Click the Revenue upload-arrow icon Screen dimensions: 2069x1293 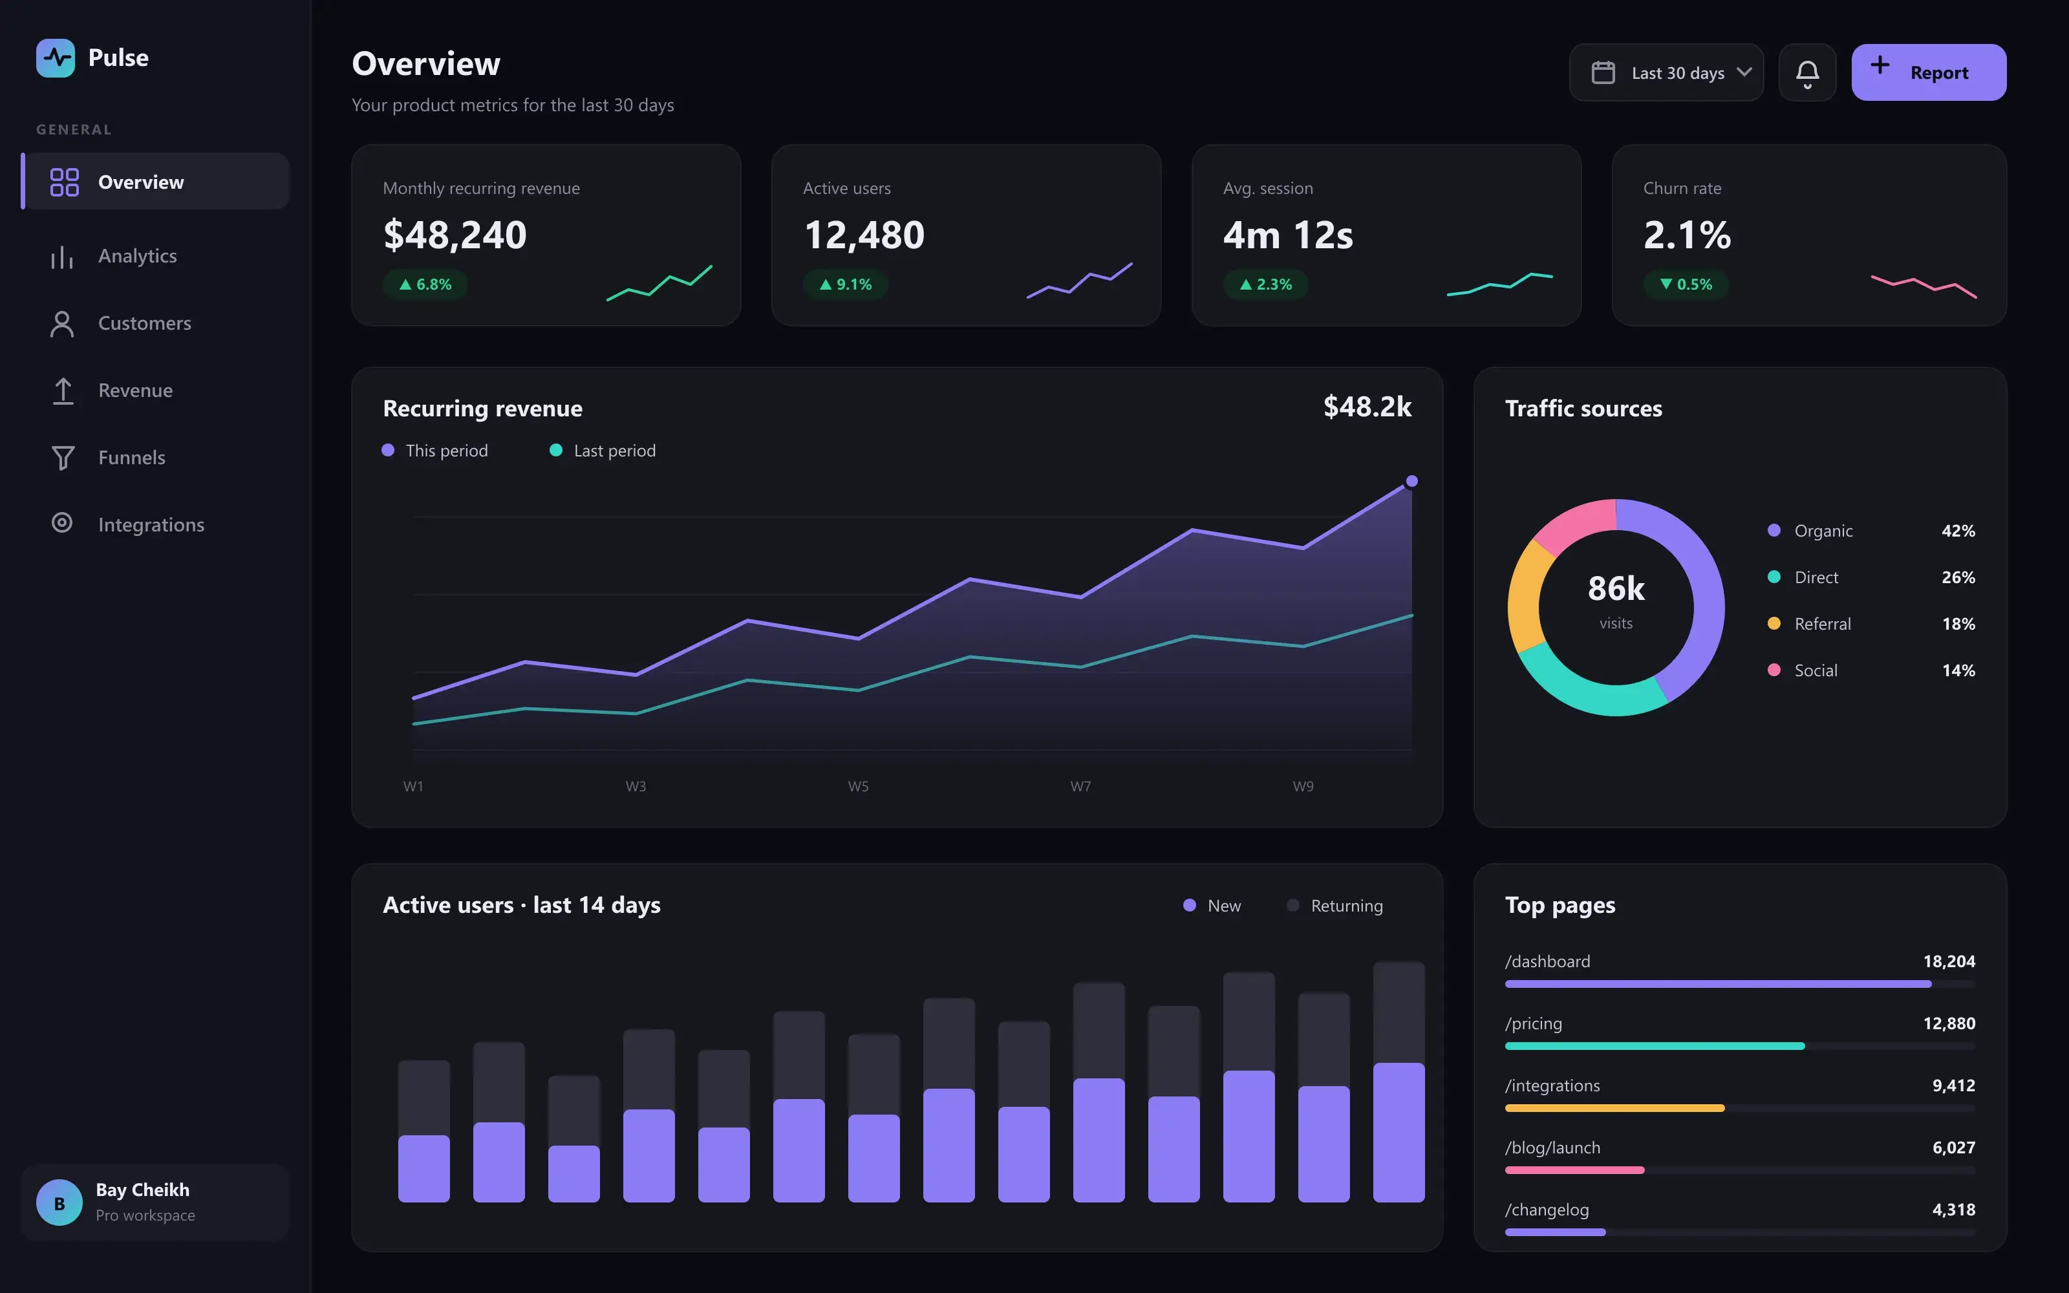point(63,390)
